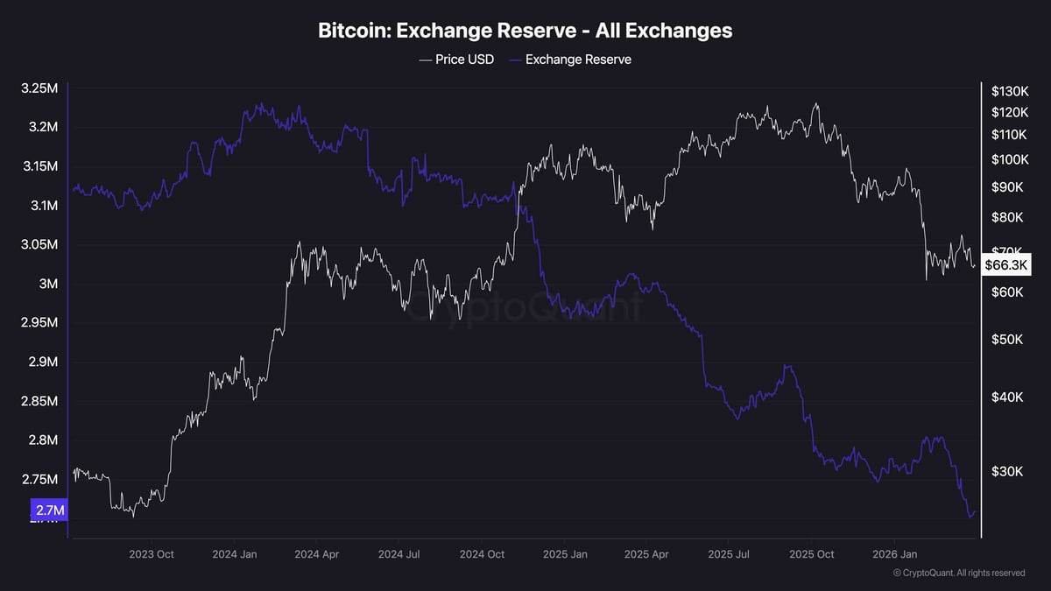Open the CryptoQuant copyright notice link
The height and width of the screenshot is (591, 1051).
pos(958,573)
